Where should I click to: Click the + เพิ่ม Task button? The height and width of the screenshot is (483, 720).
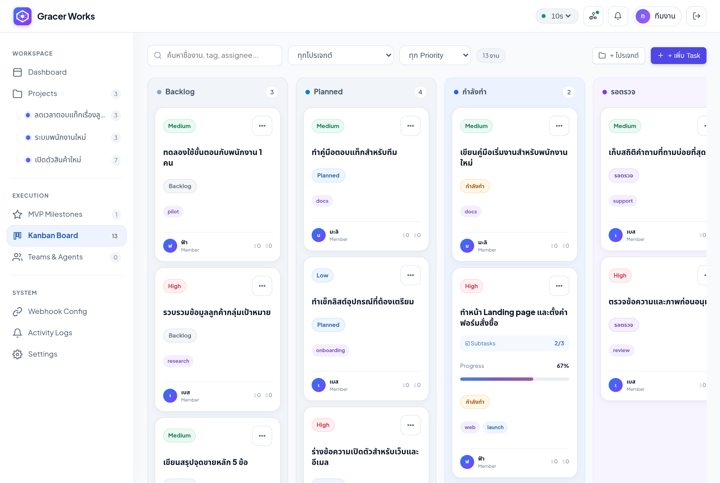678,55
